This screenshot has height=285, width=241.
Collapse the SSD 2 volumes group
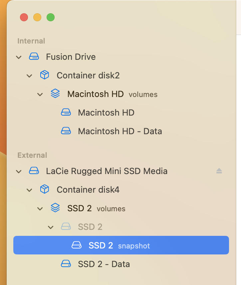pos(40,209)
